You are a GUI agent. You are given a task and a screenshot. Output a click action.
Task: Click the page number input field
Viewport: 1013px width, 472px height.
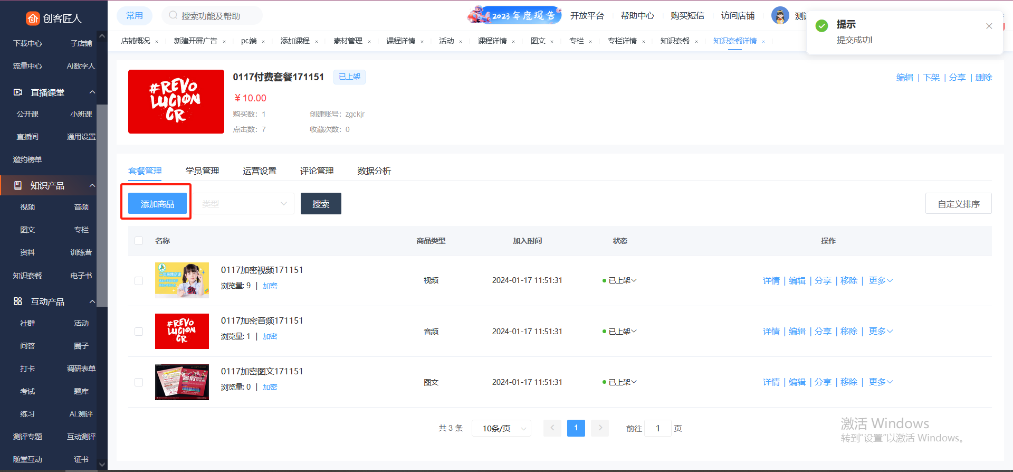657,428
